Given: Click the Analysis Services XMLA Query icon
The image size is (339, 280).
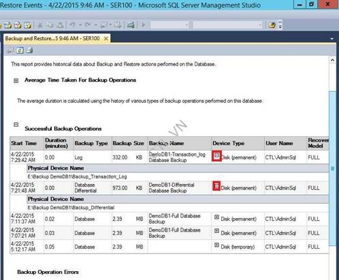Looking at the screenshot, I should [x=27, y=25].
